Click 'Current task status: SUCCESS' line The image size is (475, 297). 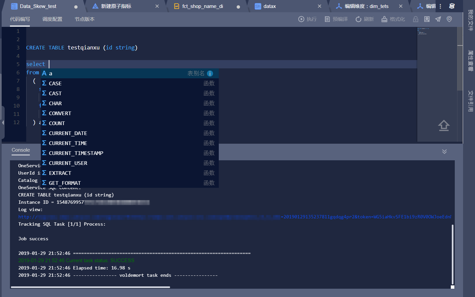coord(76,260)
